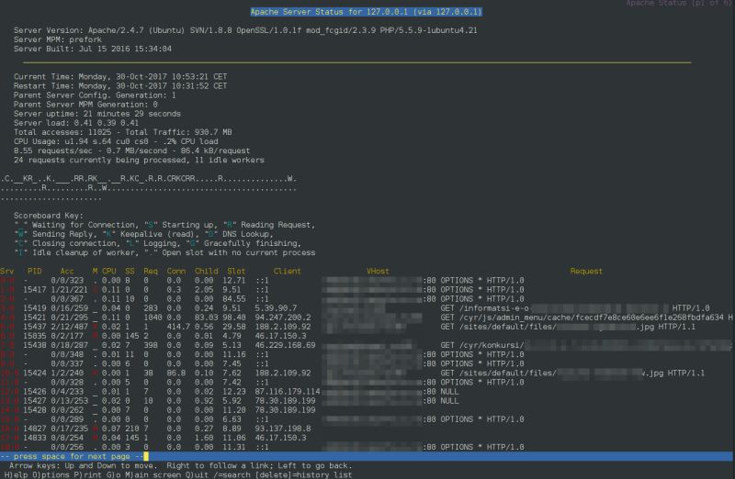Screen dimensions: 735x479
Task: Click the 'Arrow keys: Up and Down to move' help line
Action: pyautogui.click(x=180, y=466)
